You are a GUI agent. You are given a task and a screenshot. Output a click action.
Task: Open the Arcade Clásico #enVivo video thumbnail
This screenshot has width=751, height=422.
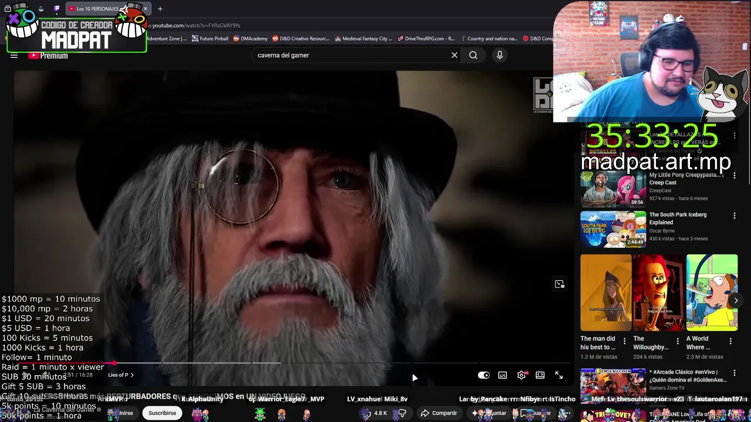613,385
